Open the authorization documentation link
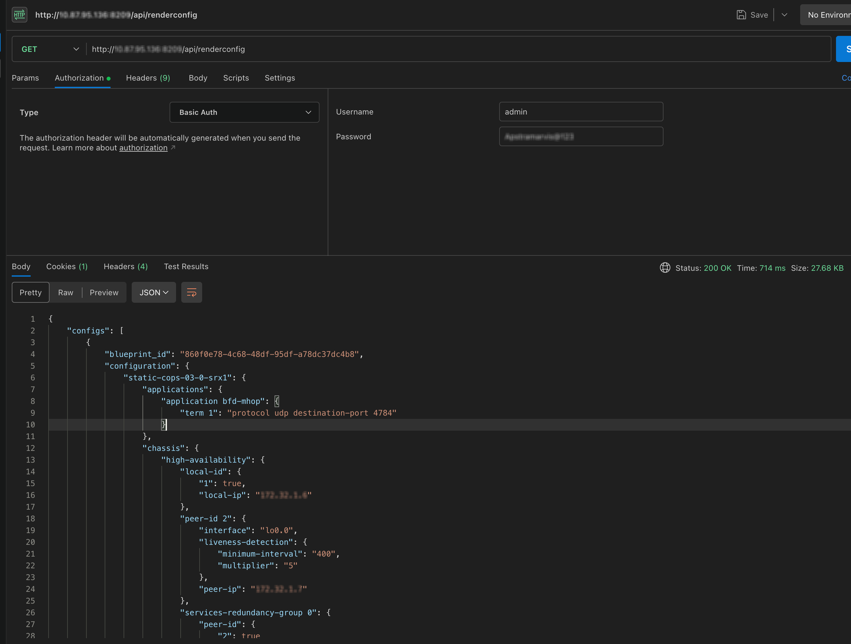 point(143,148)
